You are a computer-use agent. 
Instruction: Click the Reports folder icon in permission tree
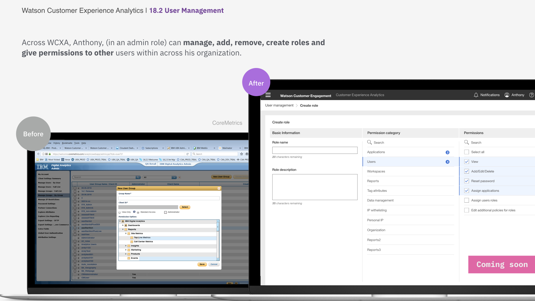point(126,229)
